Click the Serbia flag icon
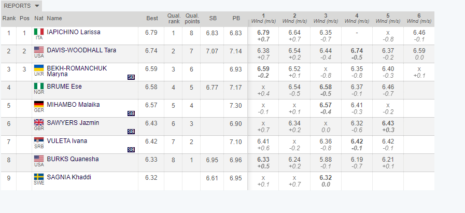This screenshot has width=465, height=213. click(39, 140)
